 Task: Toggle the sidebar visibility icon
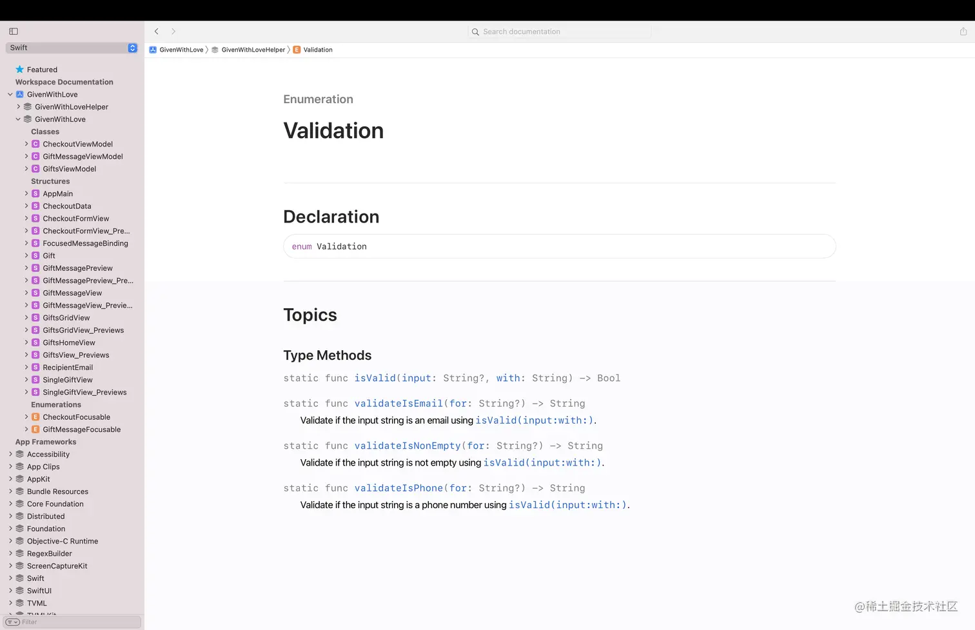click(14, 31)
